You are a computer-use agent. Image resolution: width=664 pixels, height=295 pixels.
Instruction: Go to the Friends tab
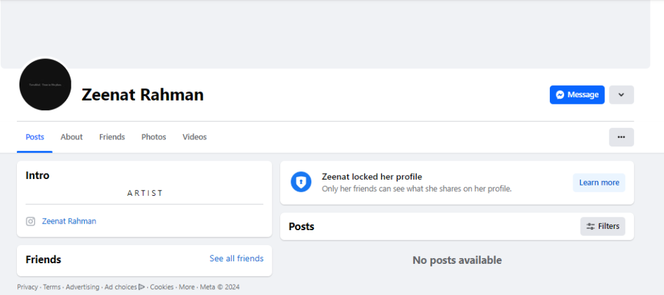[x=112, y=137]
